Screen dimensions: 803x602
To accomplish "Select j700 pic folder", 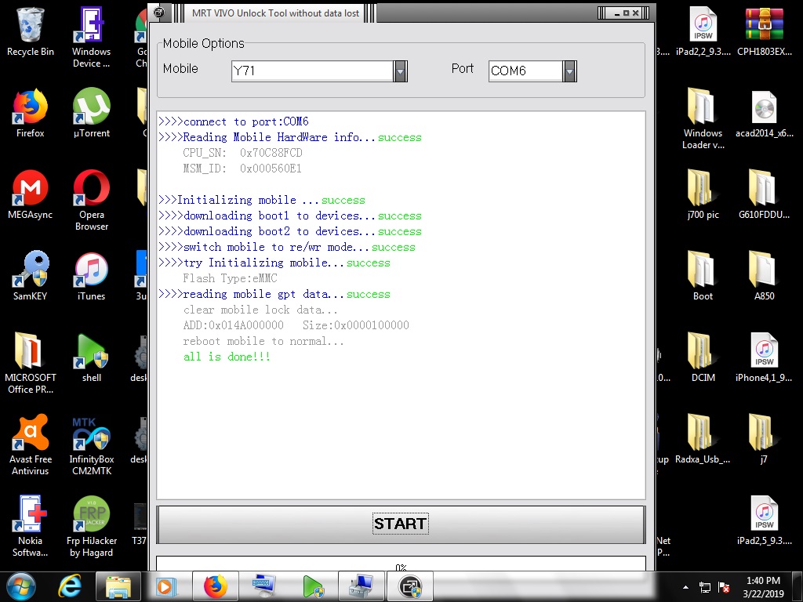I will 703,194.
